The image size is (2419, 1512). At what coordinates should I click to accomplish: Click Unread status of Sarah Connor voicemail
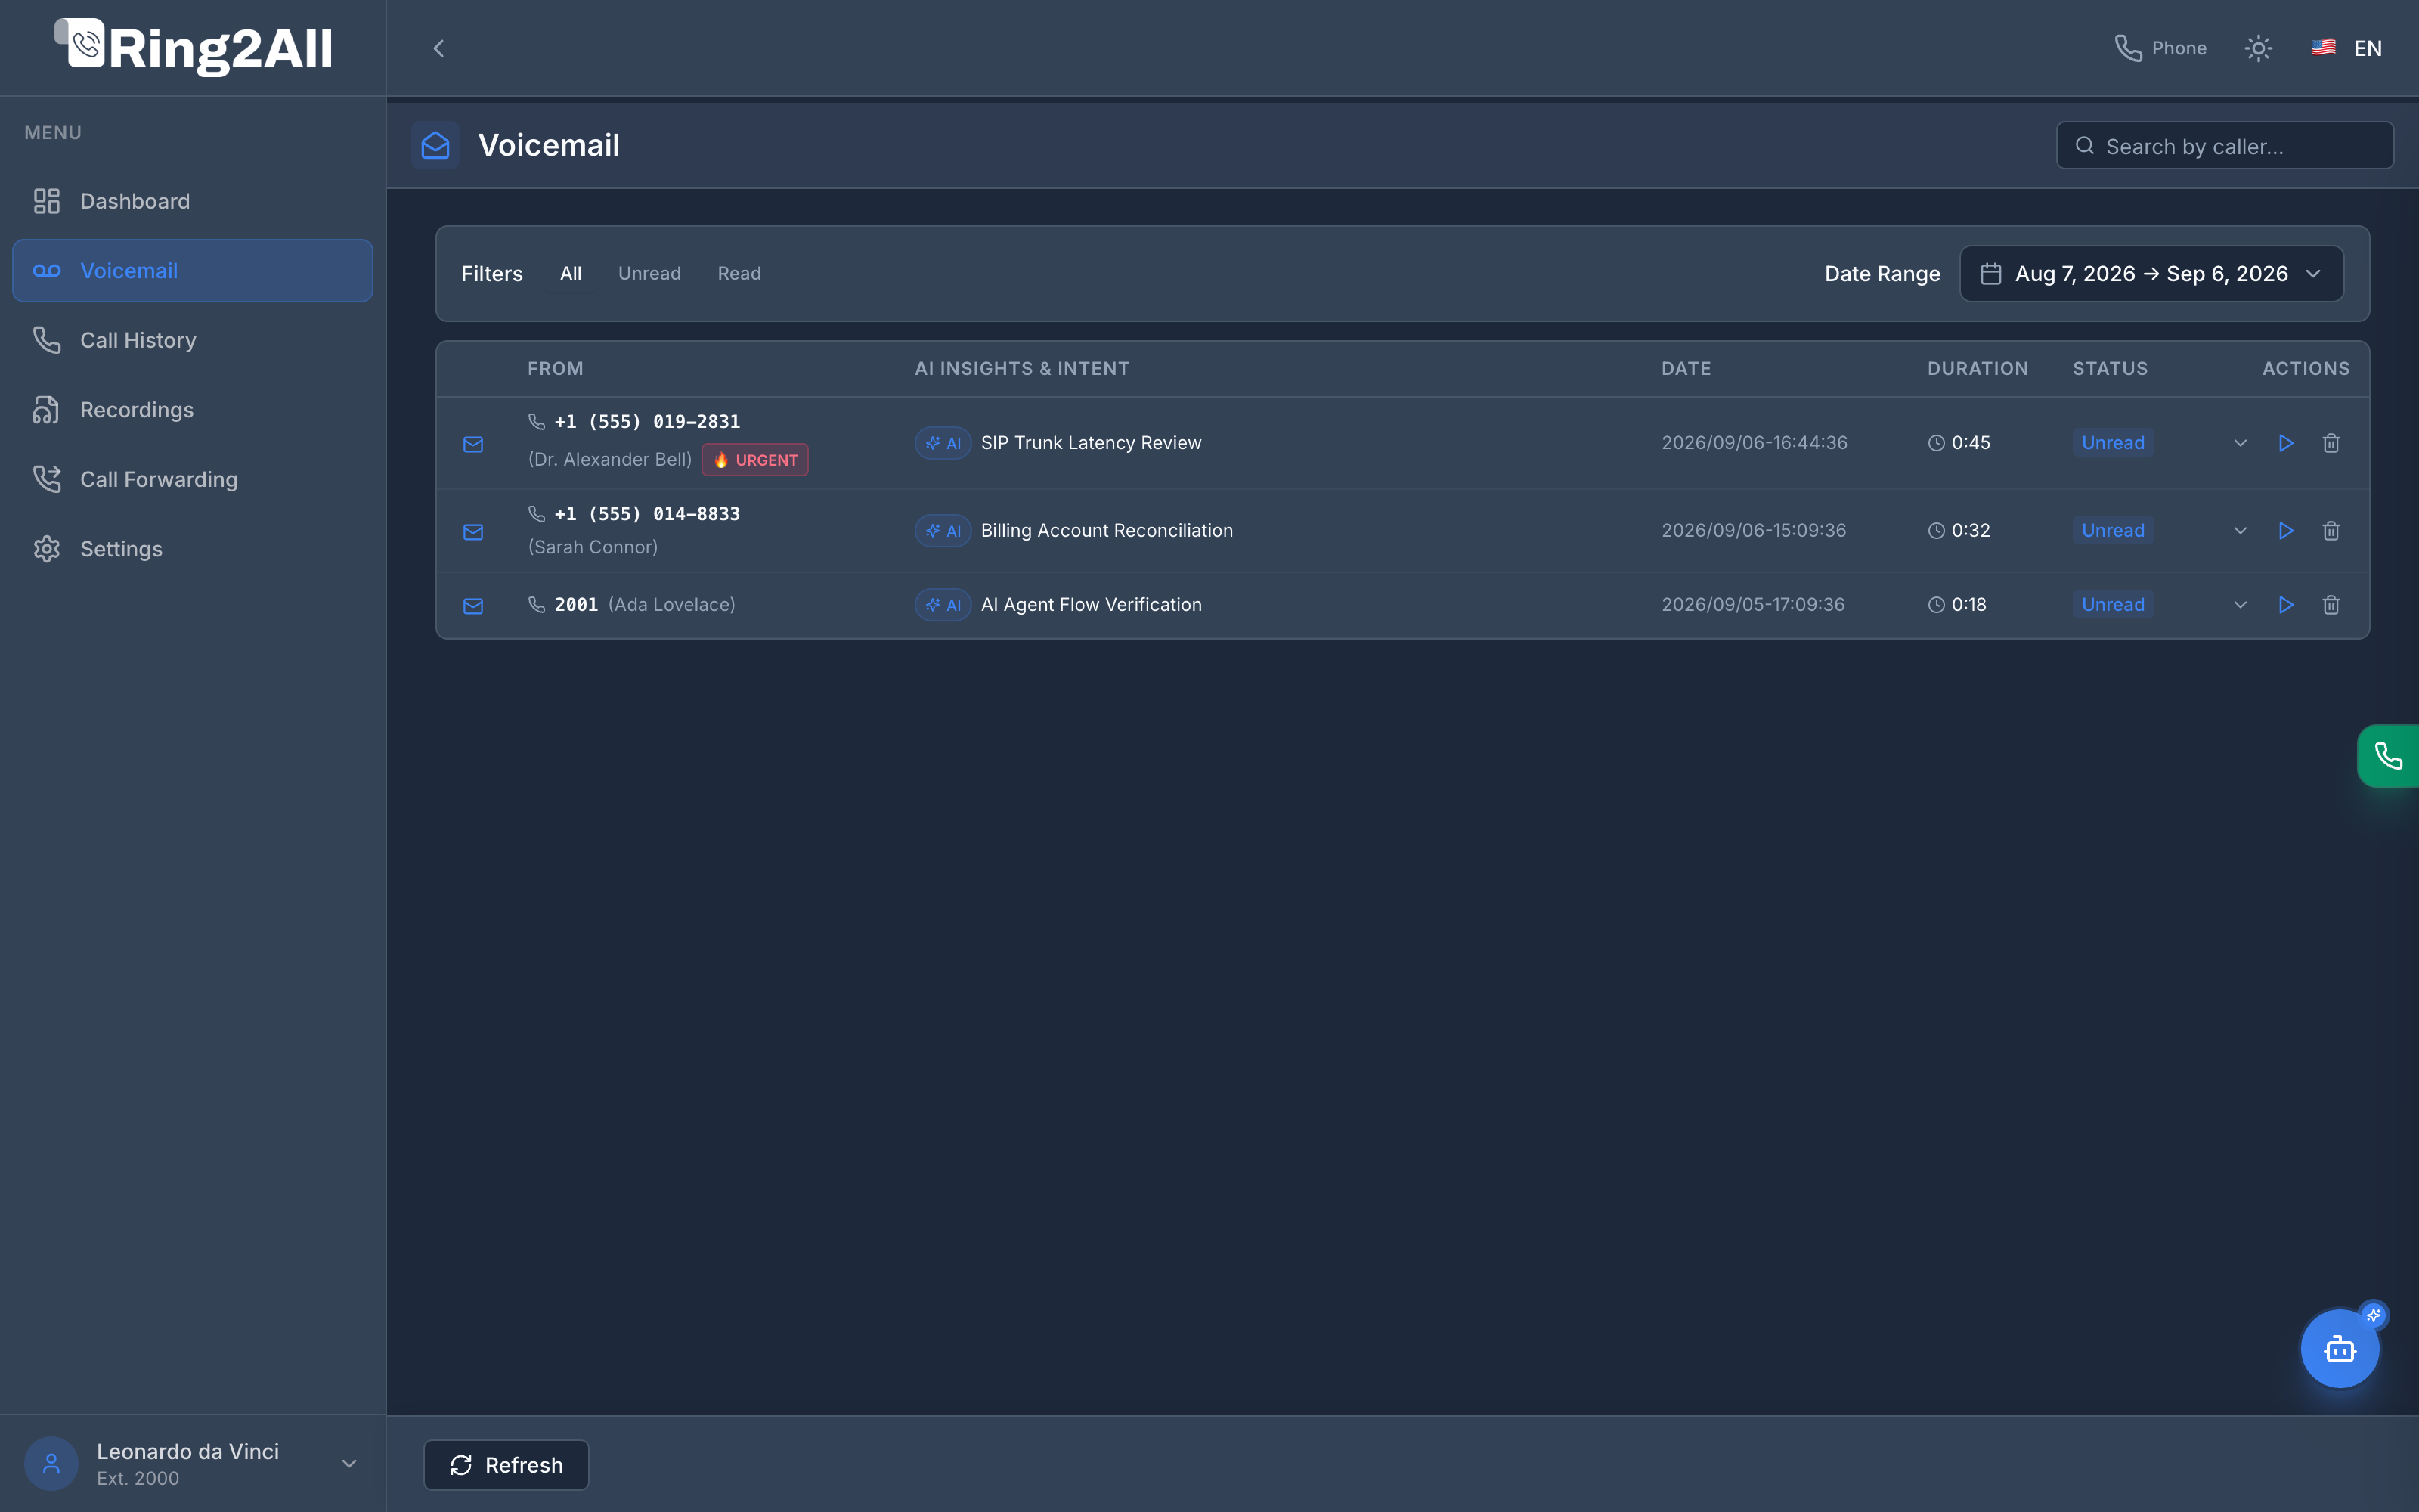point(2113,531)
